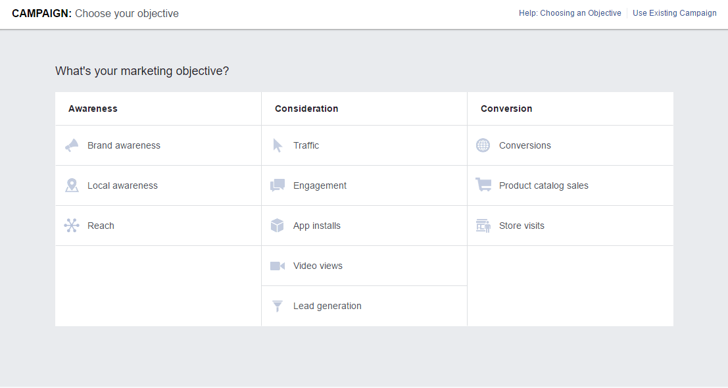The image size is (728, 388).
Task: Click the Traffic cursor arrow icon
Action: [x=278, y=145]
